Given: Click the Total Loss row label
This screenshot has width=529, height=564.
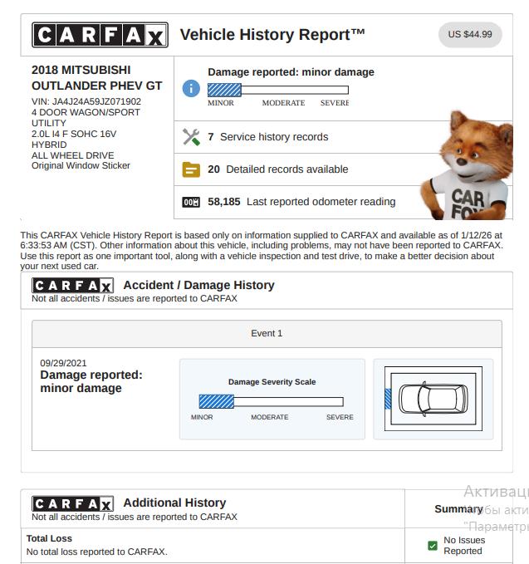Looking at the screenshot, I should (49, 538).
